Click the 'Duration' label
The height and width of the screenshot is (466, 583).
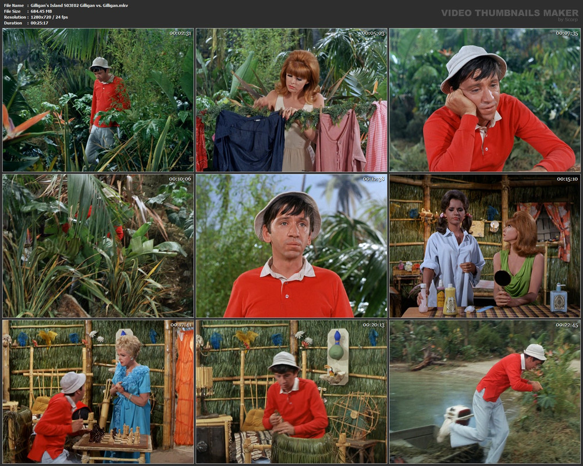coord(13,23)
